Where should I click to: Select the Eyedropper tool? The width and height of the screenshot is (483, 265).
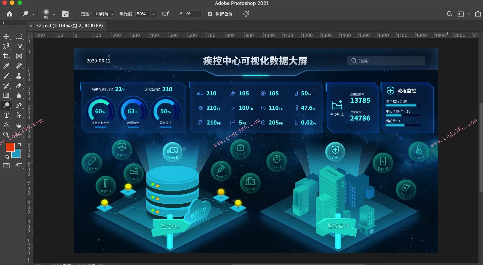point(6,66)
